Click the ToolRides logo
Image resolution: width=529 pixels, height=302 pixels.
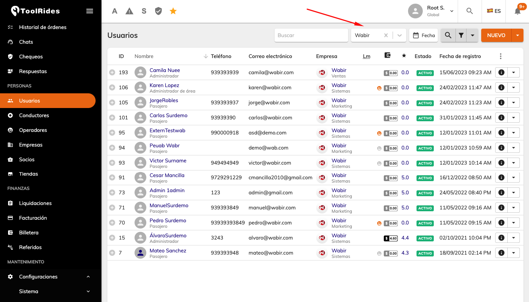(35, 11)
